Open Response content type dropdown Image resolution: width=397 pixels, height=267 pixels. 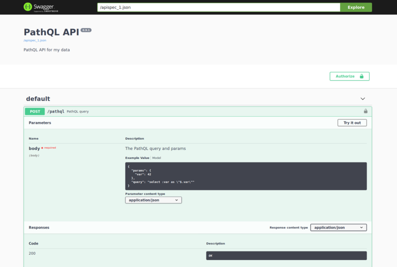tap(338, 227)
